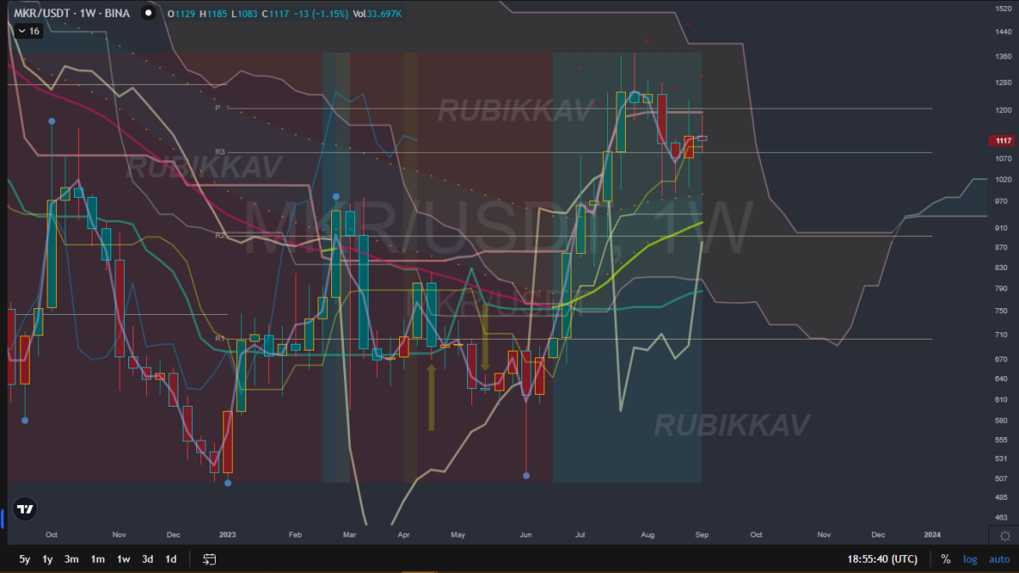Click the upward olive arrow marker in April
Viewport: 1019px width, 573px height.
pos(431,397)
